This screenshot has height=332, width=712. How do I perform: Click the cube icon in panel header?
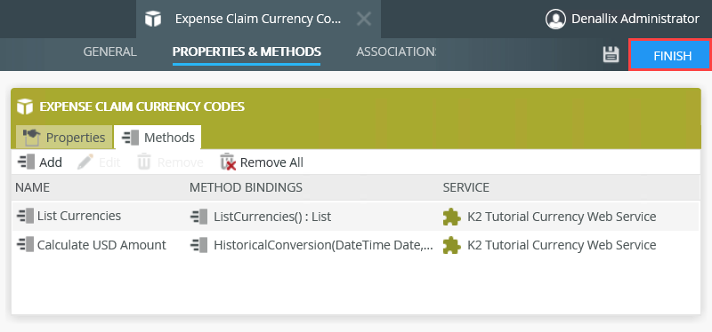(25, 107)
